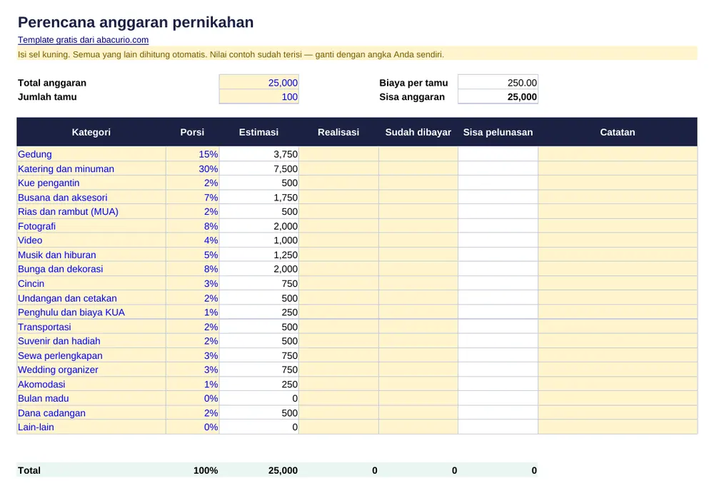Click the Realisasi cell in Gedung row
This screenshot has width=714, height=493.
click(x=338, y=154)
